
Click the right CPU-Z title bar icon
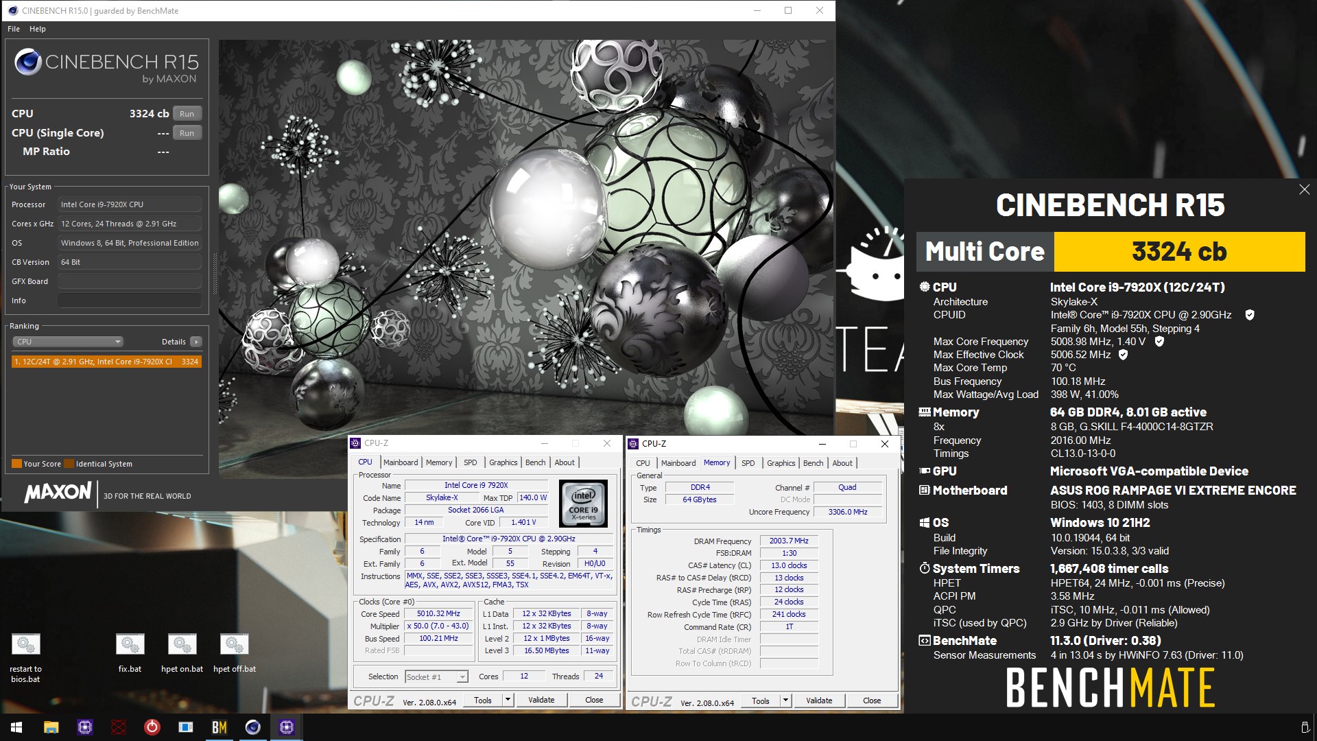click(633, 444)
